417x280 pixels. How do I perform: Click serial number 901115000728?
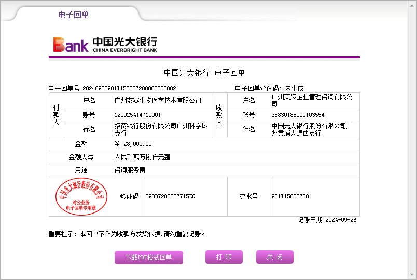point(290,196)
